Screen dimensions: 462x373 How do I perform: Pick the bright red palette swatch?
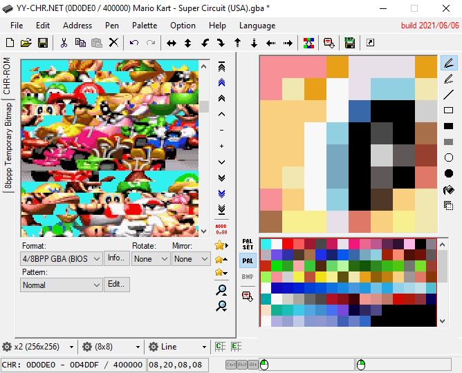click(x=287, y=244)
